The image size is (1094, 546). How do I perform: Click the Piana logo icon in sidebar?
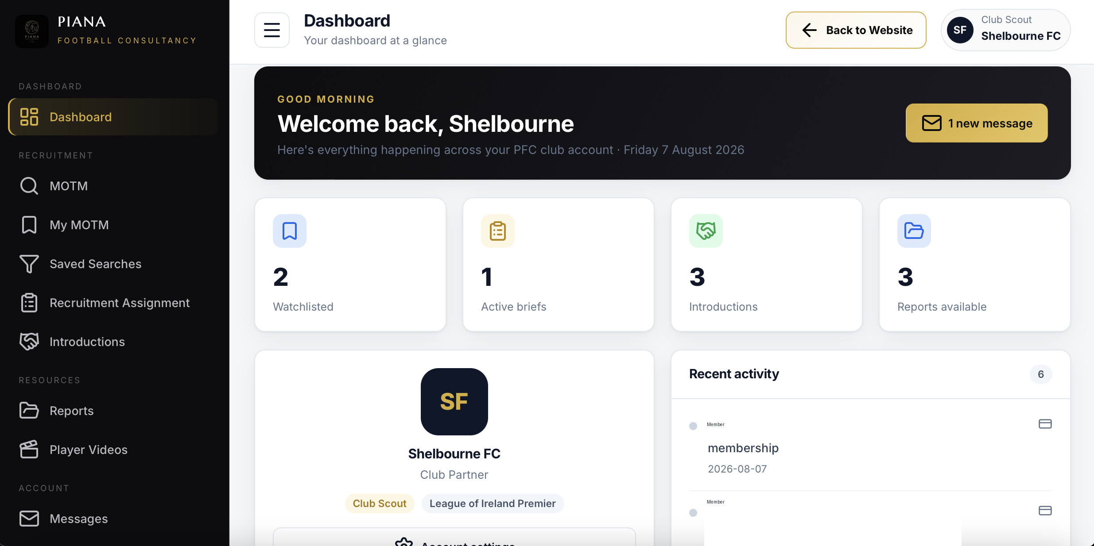click(32, 31)
